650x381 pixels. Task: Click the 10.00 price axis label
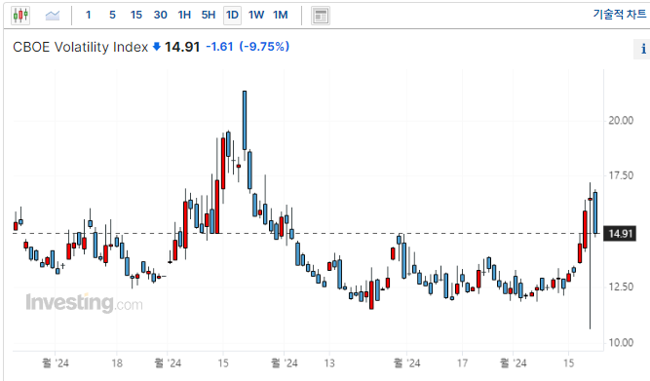point(621,342)
